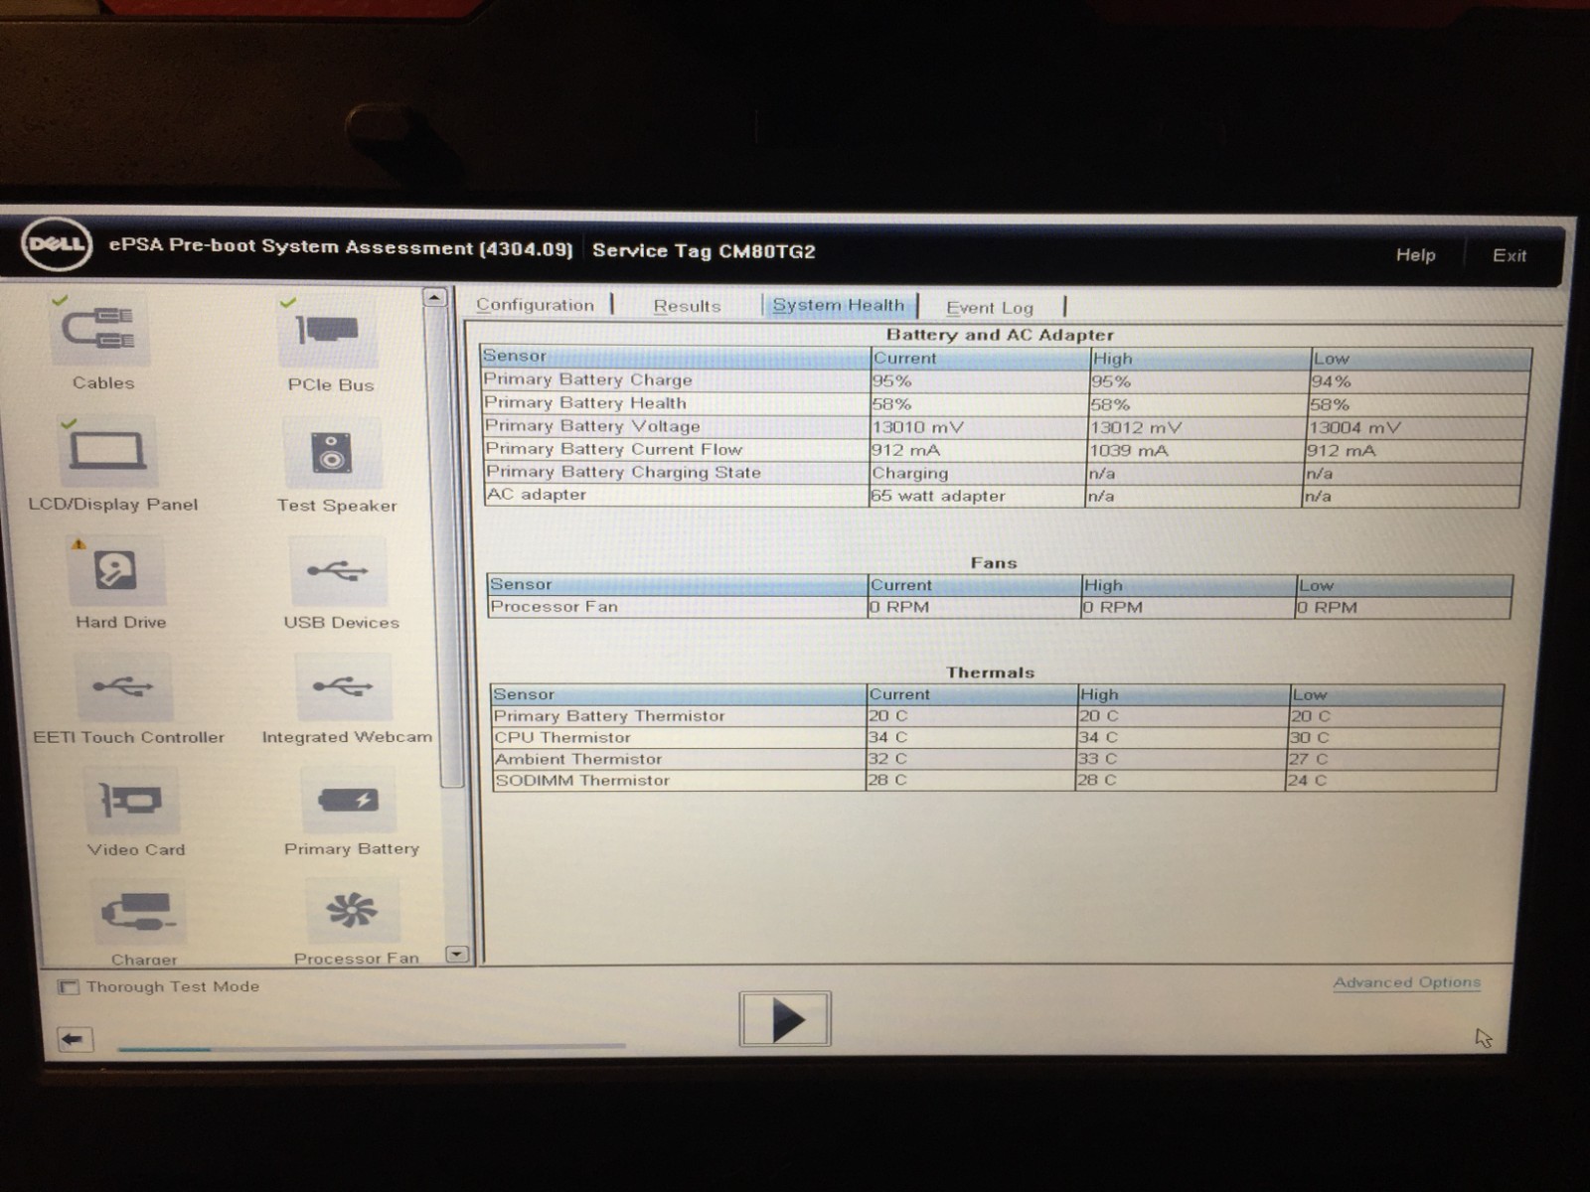Open the Primary Battery test

(x=349, y=800)
